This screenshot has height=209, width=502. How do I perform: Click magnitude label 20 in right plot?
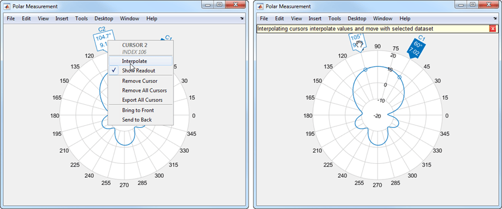click(x=393, y=56)
